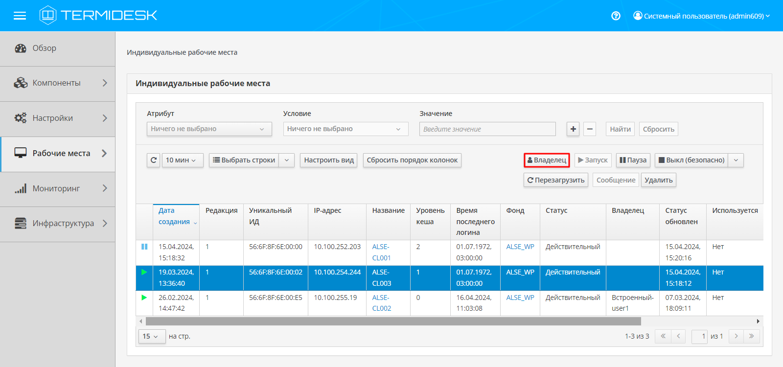
Task: Go to the first page of results
Action: pyautogui.click(x=663, y=336)
